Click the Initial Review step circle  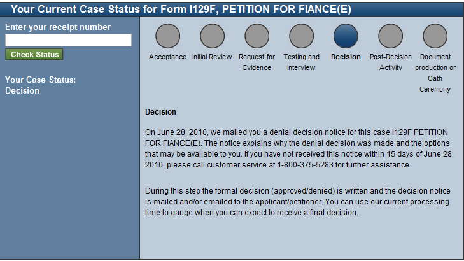click(x=212, y=36)
